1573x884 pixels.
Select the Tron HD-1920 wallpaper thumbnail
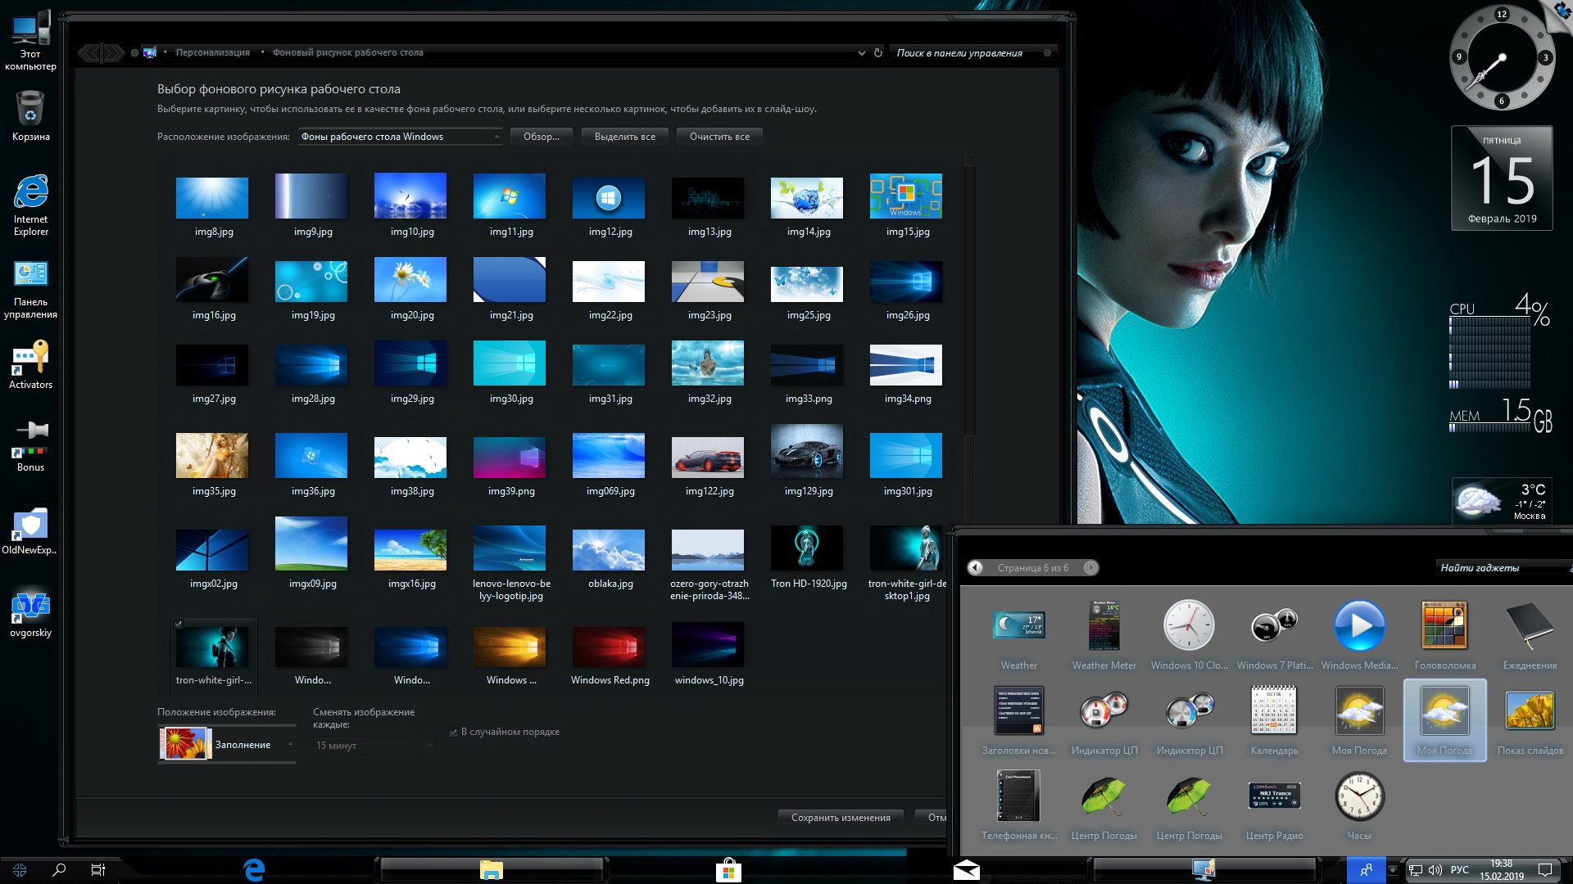click(x=806, y=551)
